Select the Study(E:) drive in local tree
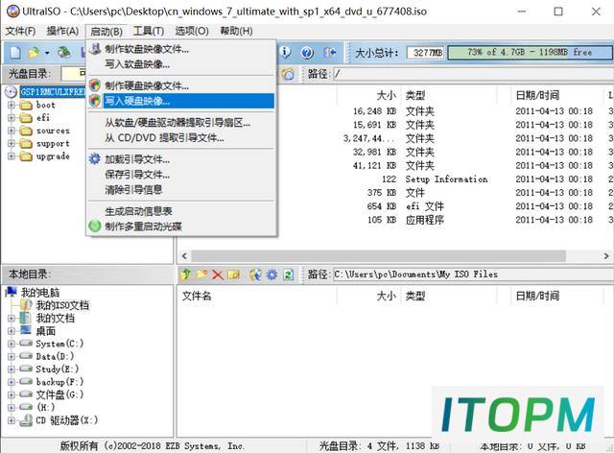614x453 pixels. point(58,370)
